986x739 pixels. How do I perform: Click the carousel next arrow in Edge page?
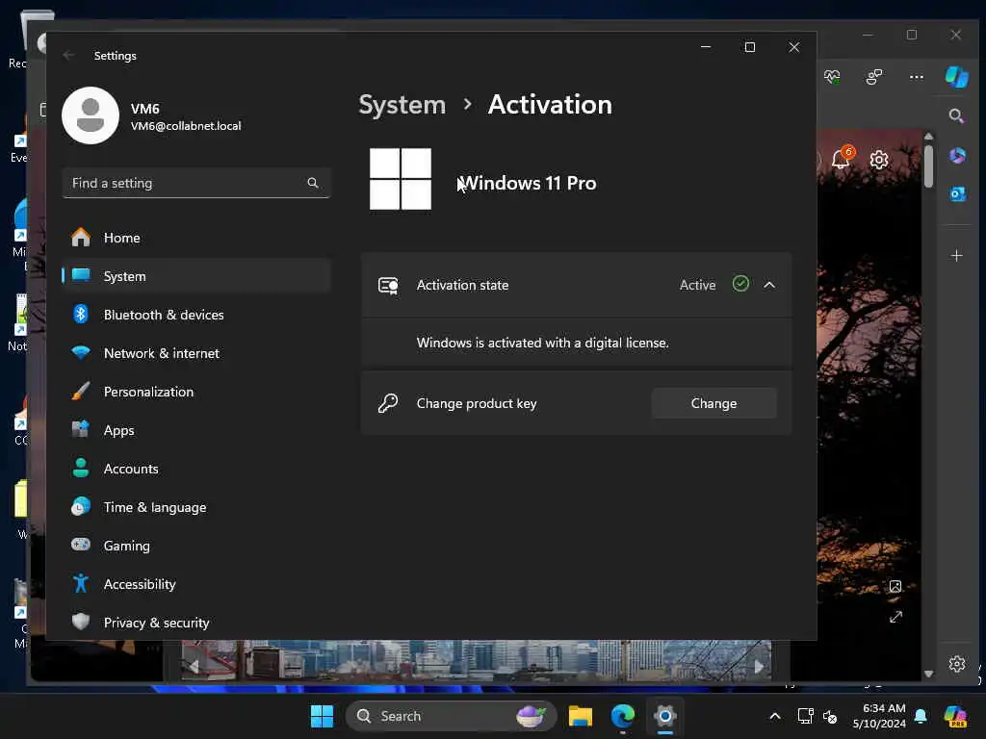(x=759, y=666)
